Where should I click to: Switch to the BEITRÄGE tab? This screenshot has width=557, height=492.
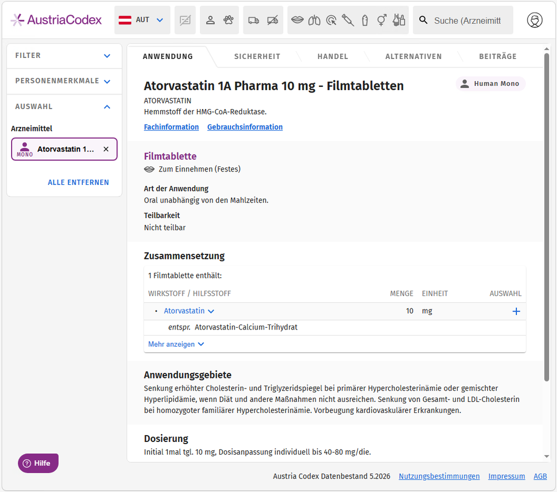click(x=497, y=56)
